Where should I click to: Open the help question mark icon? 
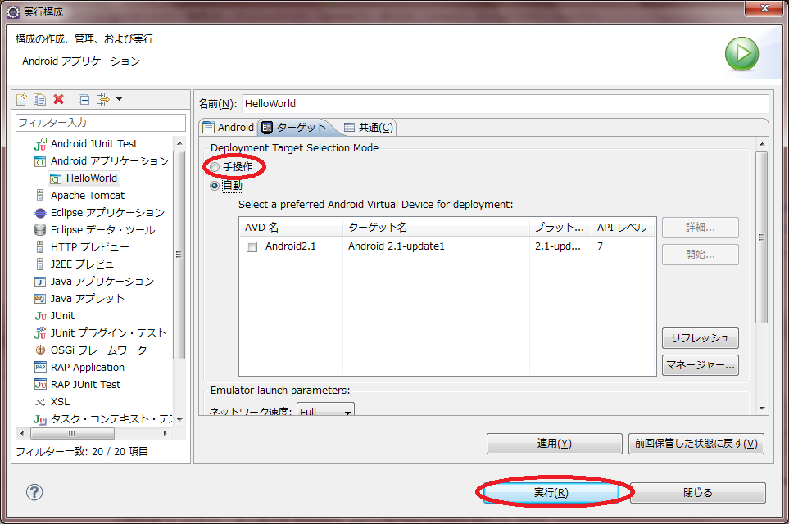click(x=34, y=492)
